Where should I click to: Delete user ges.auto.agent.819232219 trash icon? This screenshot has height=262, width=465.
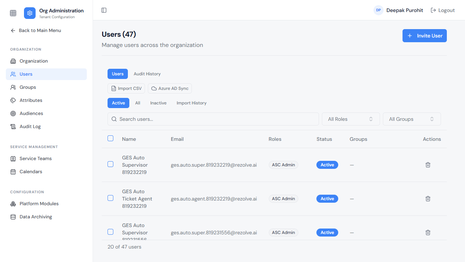pyautogui.click(x=428, y=199)
